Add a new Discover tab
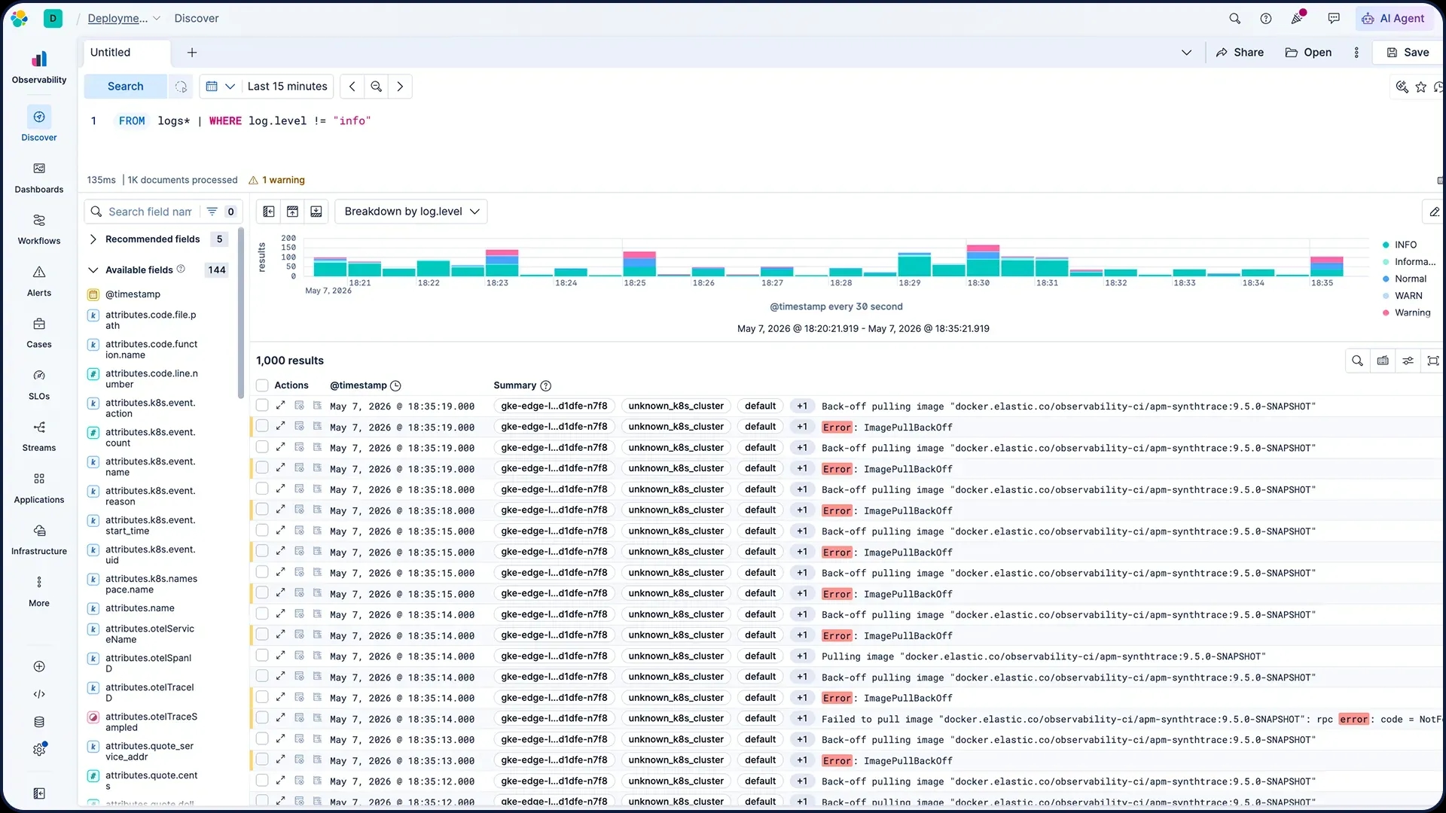 click(x=192, y=53)
